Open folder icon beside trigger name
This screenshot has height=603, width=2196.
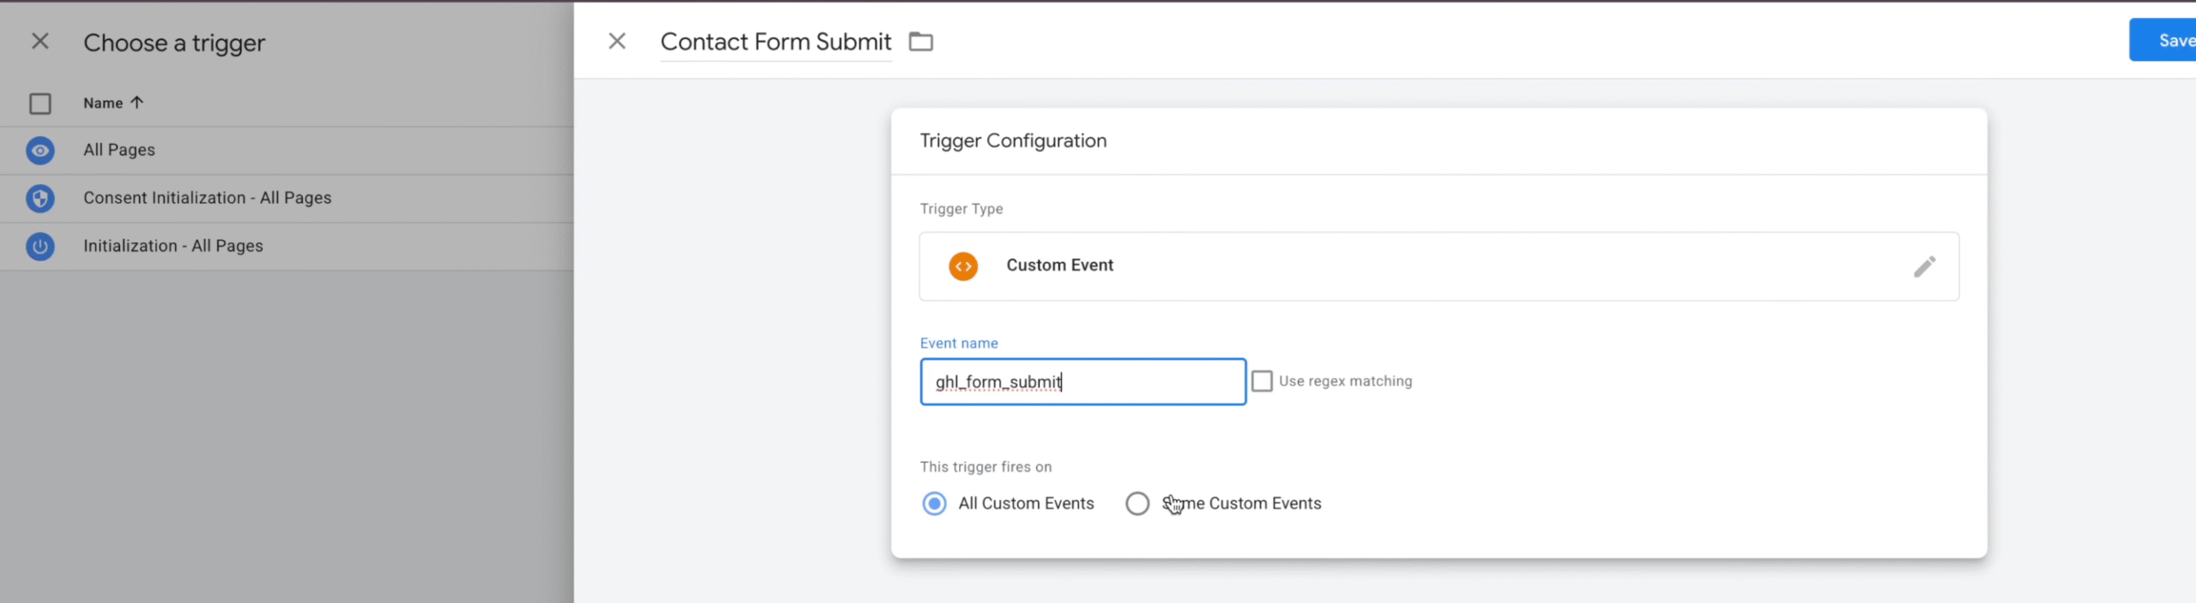(x=920, y=42)
